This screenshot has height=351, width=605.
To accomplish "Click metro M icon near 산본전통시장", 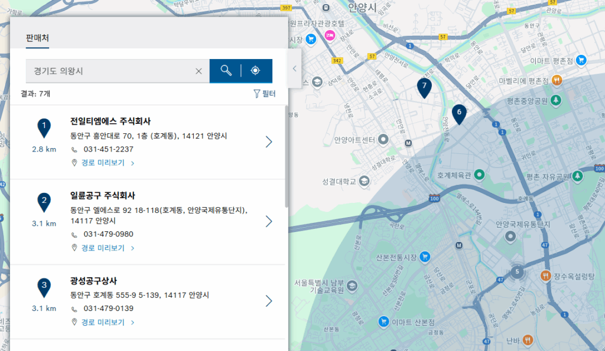I will 458,245.
